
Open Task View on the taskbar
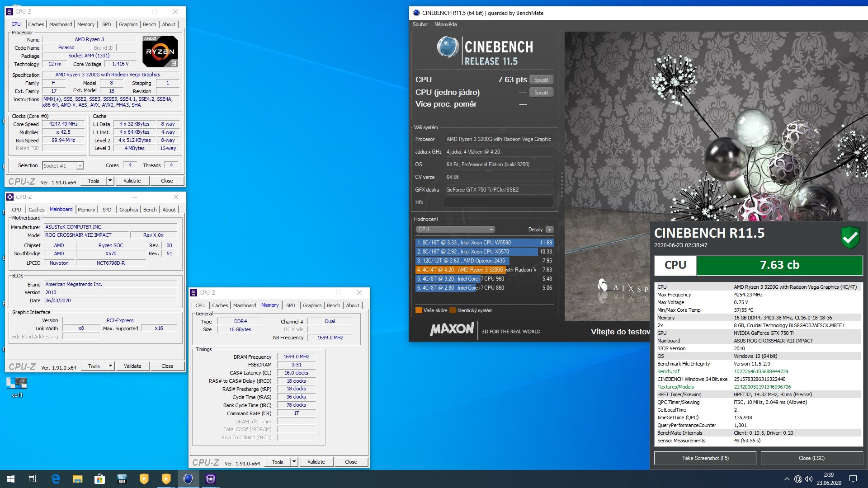[x=33, y=479]
